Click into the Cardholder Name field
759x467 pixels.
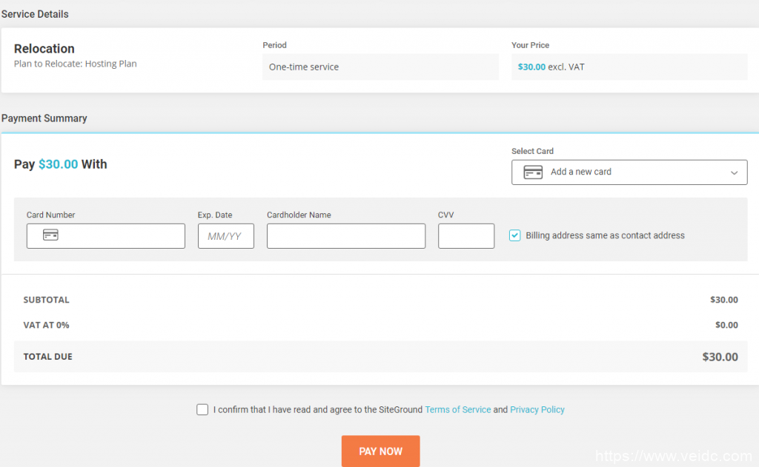345,236
